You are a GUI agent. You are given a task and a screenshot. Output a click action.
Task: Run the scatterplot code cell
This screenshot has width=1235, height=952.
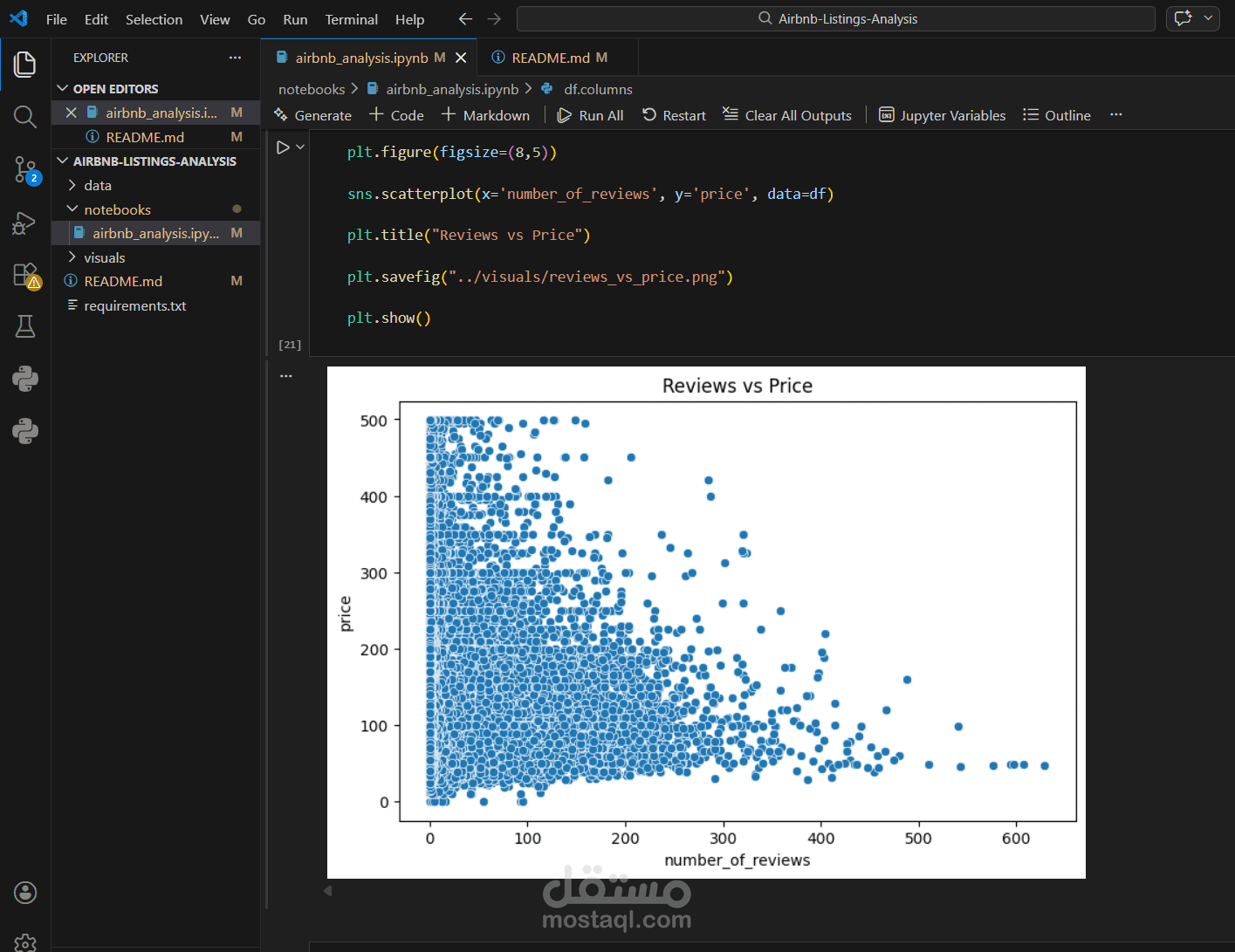tap(283, 147)
